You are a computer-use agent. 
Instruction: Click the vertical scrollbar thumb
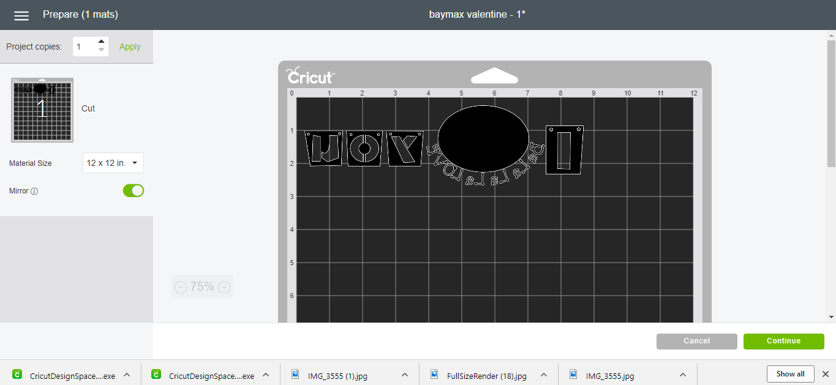831,104
